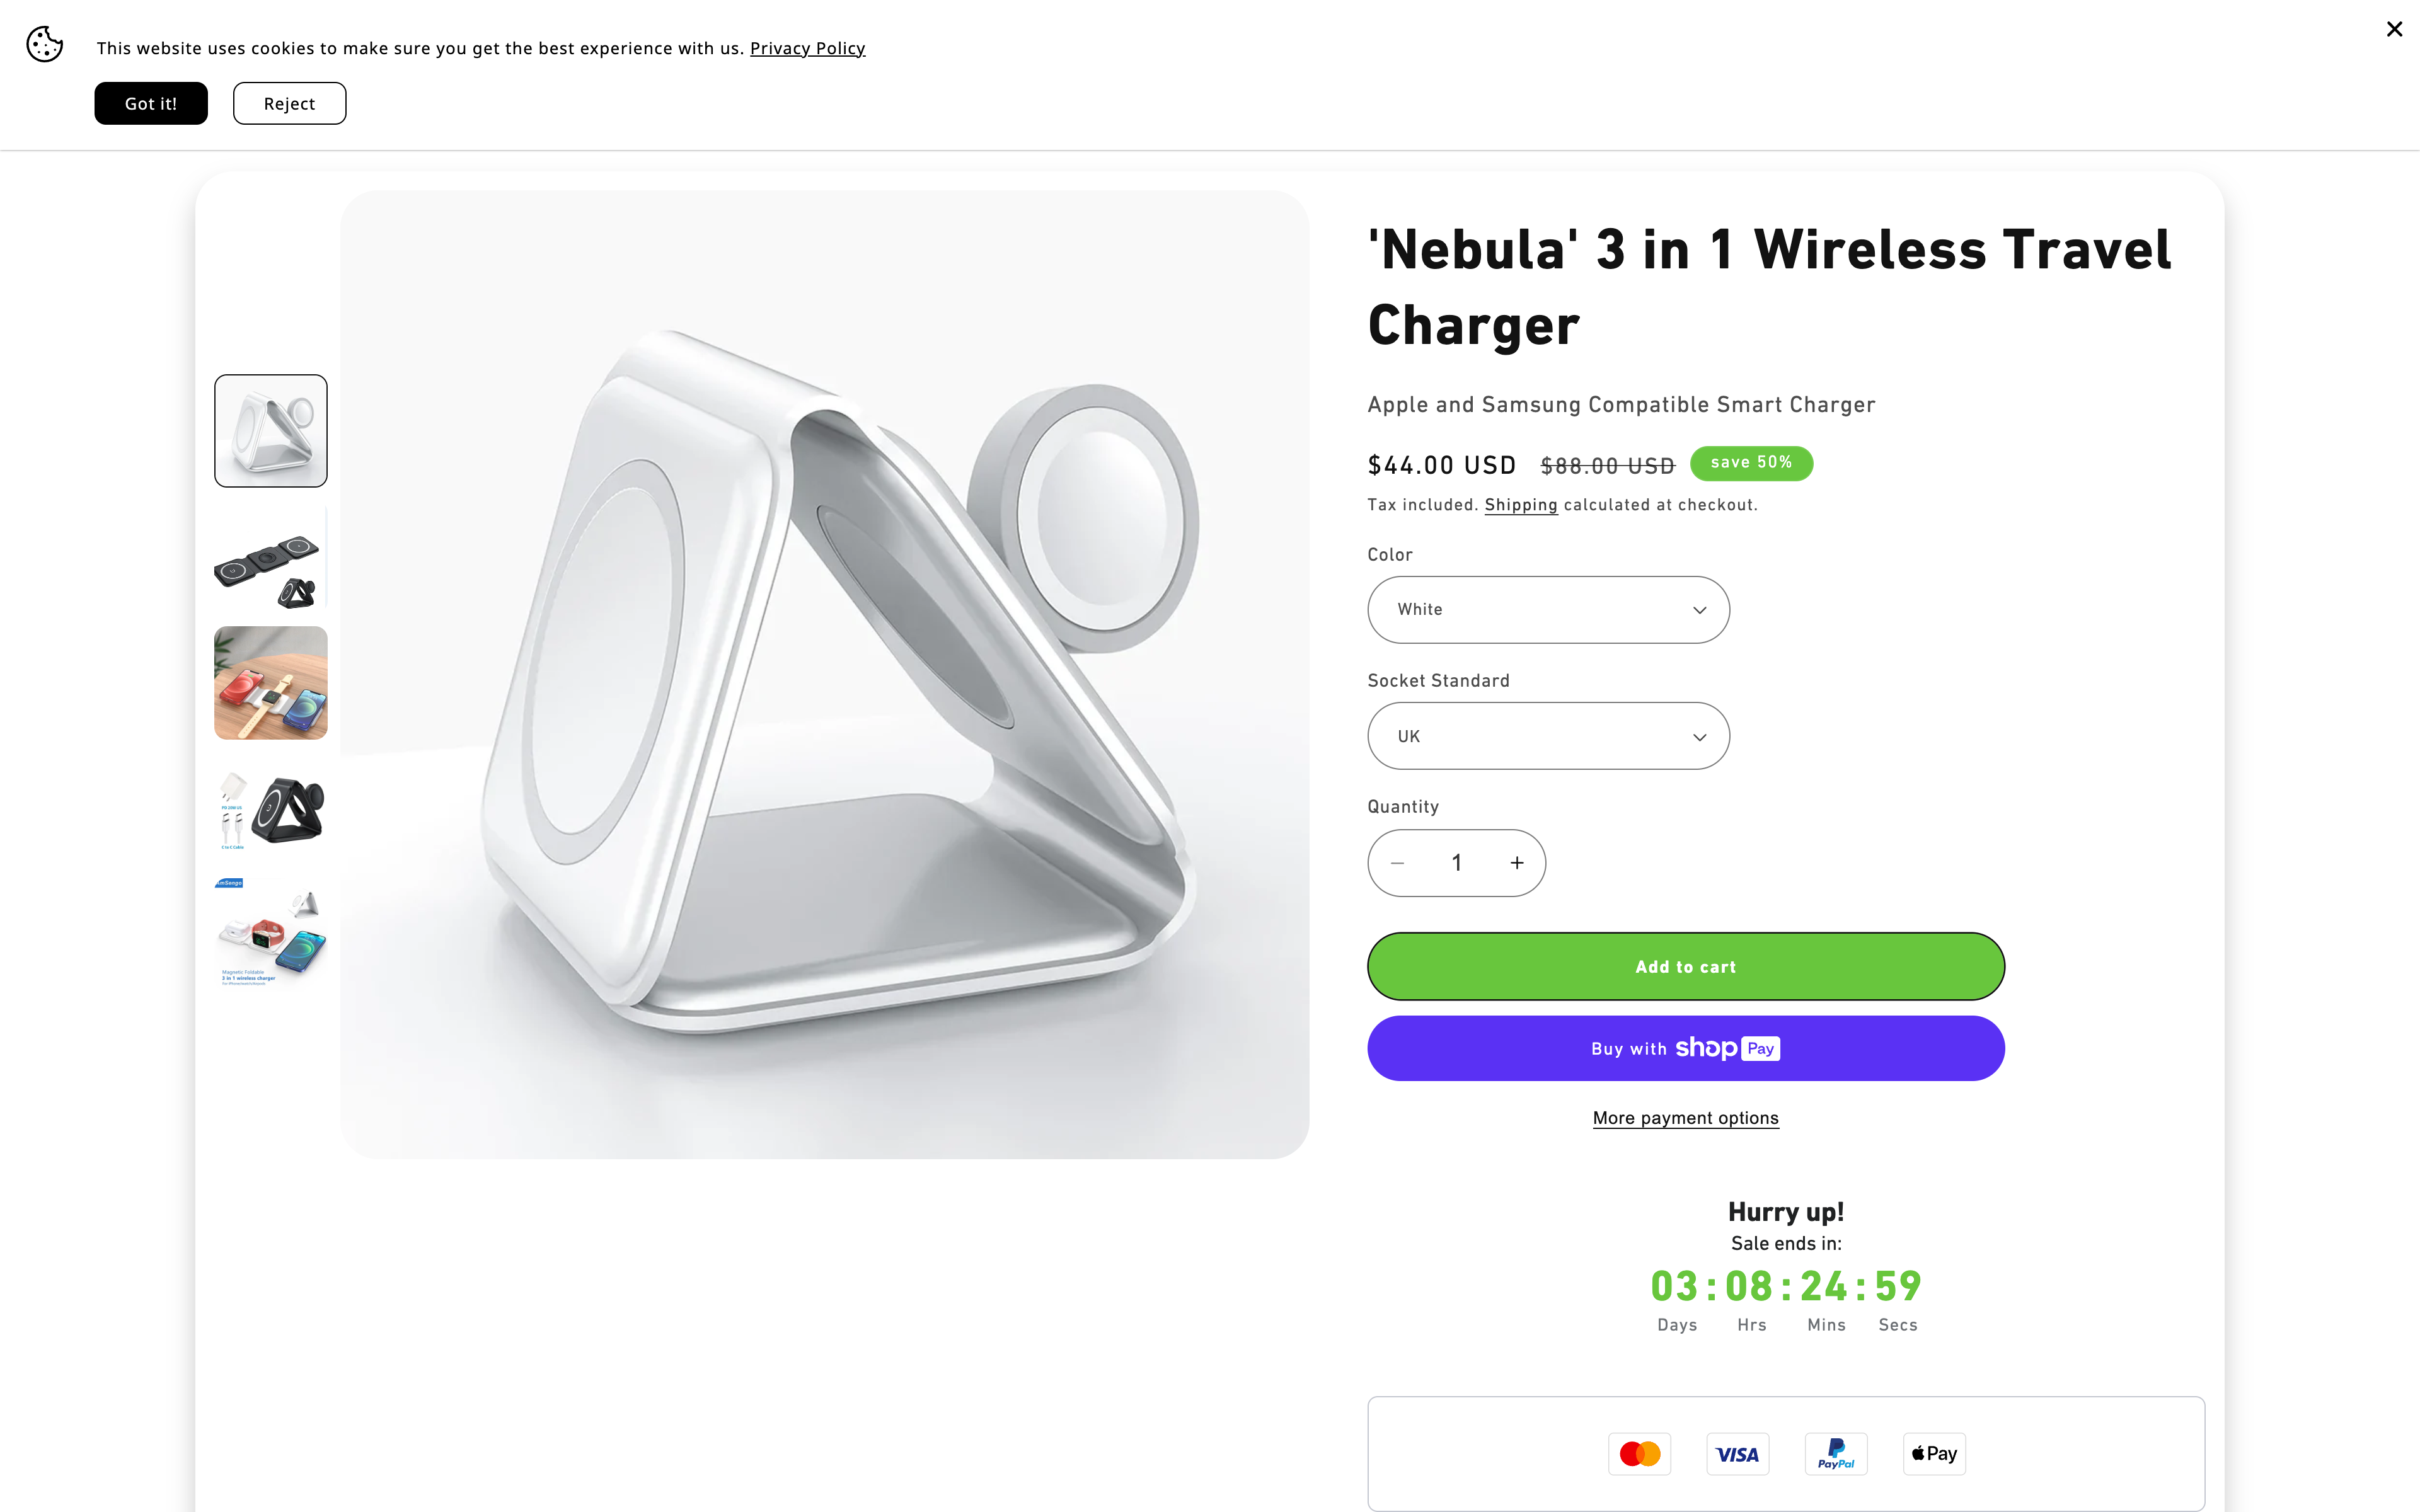The image size is (2420, 1512).
Task: Click the cookie icon in the banner
Action: (x=44, y=45)
